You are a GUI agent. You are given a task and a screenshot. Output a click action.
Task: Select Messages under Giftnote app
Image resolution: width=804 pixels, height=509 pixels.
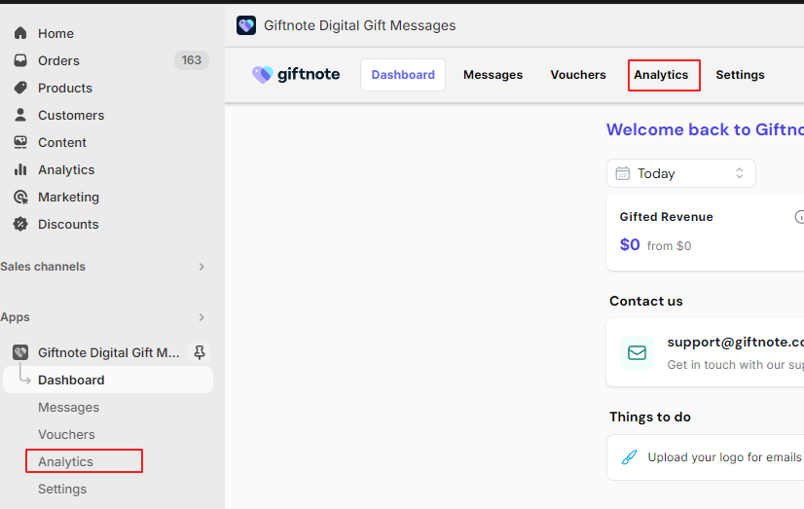(69, 407)
